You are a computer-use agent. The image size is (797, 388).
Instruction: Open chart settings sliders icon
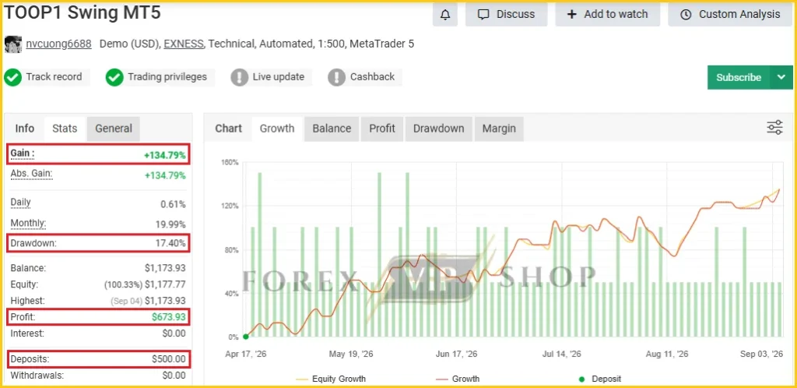coord(774,127)
